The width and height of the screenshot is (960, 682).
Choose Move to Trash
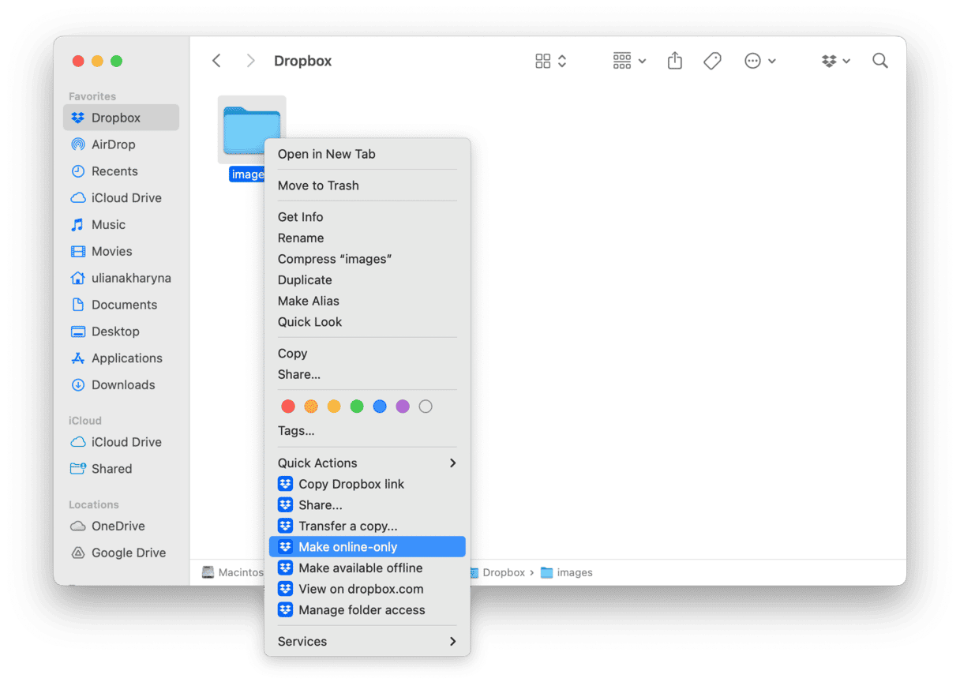pos(367,185)
